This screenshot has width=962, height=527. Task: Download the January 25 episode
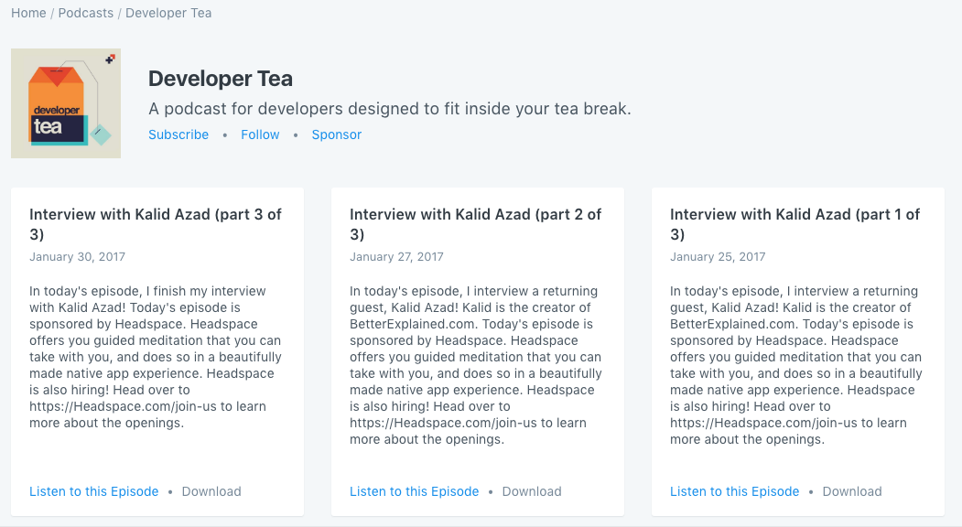(852, 491)
